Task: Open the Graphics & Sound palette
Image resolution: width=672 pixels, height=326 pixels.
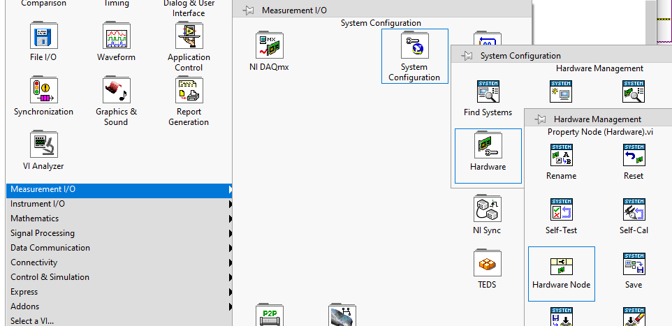Action: click(116, 89)
